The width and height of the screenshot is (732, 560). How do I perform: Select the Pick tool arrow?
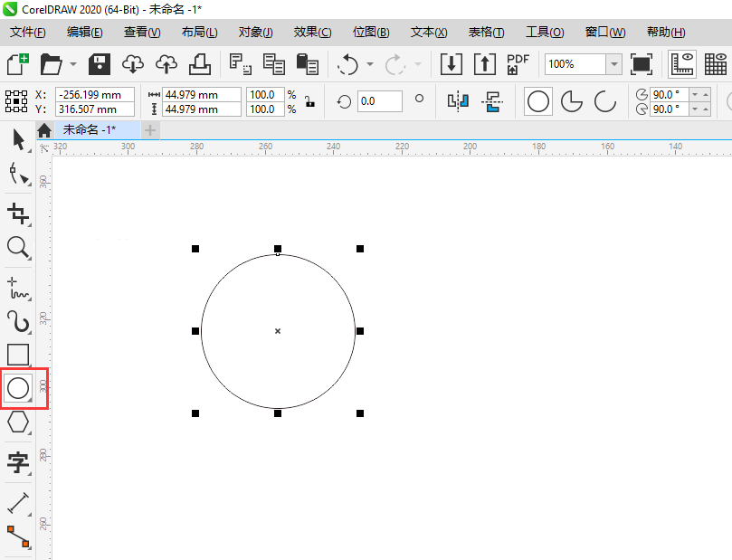pyautogui.click(x=18, y=139)
